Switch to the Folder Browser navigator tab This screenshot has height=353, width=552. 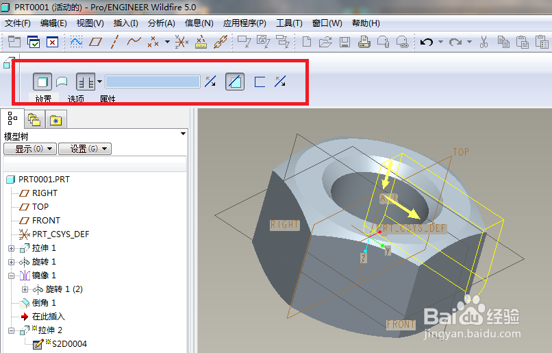click(34, 120)
